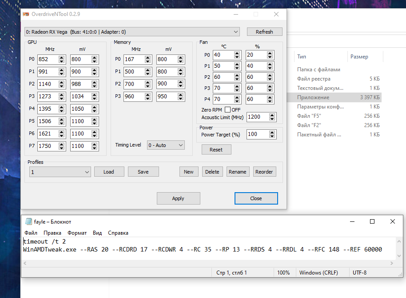The image size is (406, 298).
Task: Open the Формат menu in Notepad
Action: [x=77, y=233]
